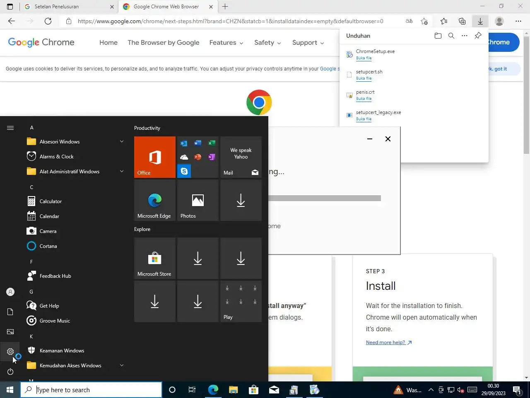Go back in browser history
This screenshot has width=530, height=398.
12,21
